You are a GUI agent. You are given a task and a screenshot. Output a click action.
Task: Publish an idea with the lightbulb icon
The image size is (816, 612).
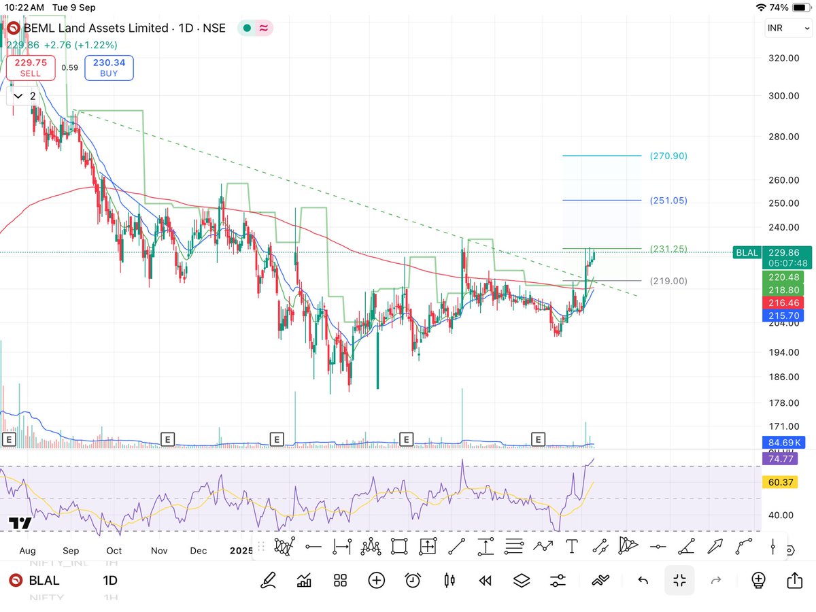click(x=758, y=580)
